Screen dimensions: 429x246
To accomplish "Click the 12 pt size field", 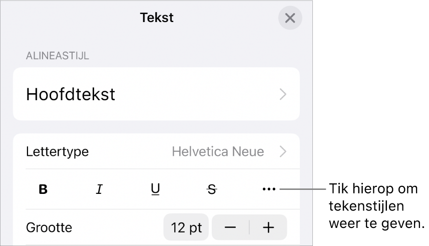I will pos(186,227).
